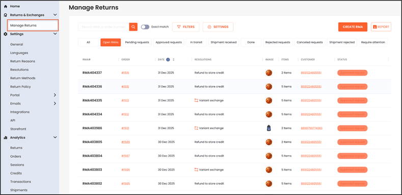Open the basketball image for RMA404336

pyautogui.click(x=269, y=87)
